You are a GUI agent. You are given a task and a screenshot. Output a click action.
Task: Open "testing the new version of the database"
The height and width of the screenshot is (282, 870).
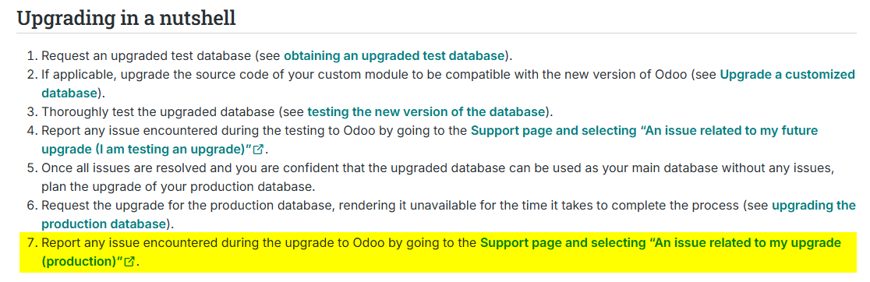tap(426, 112)
